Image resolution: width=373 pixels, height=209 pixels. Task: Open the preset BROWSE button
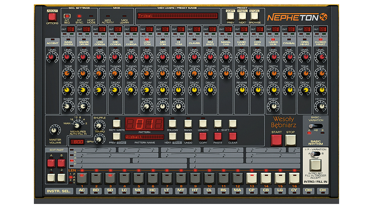(254, 16)
